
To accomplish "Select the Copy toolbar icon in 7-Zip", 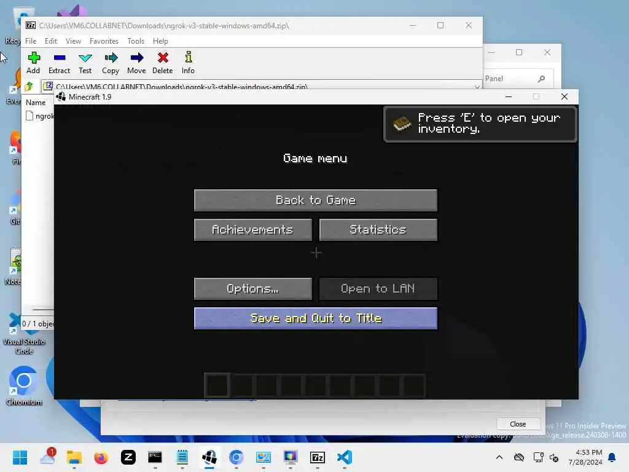I will [111, 63].
